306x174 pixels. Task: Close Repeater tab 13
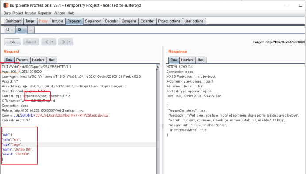[x=24, y=30]
